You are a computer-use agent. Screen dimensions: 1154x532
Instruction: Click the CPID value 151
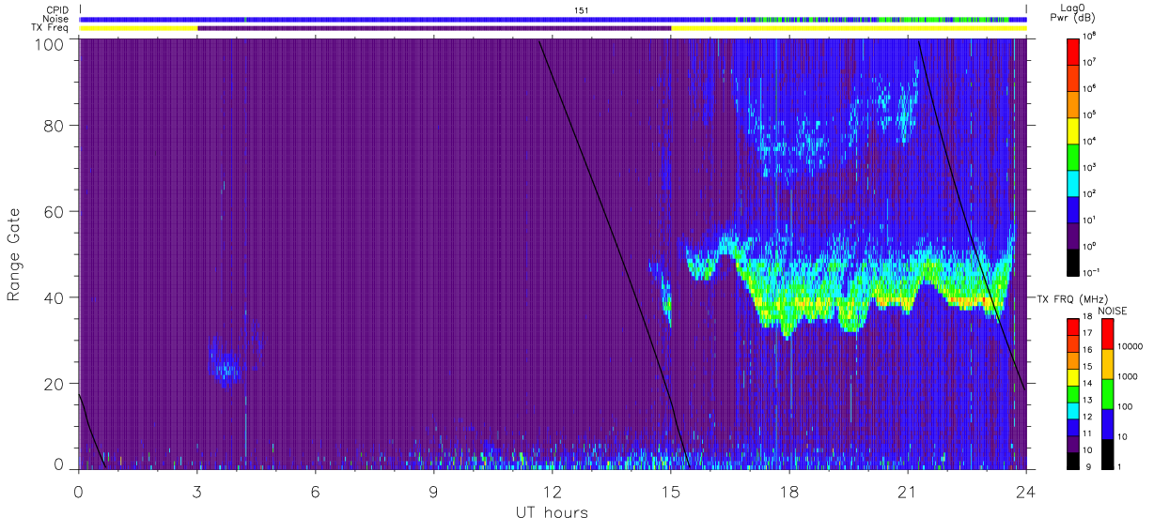click(x=581, y=10)
